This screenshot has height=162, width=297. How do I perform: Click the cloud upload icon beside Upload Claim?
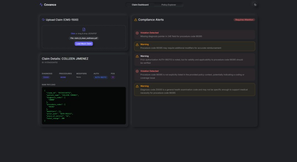[x=43, y=20]
